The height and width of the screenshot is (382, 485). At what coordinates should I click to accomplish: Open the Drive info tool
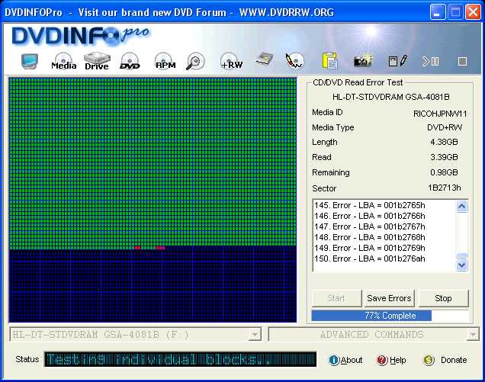coord(97,61)
